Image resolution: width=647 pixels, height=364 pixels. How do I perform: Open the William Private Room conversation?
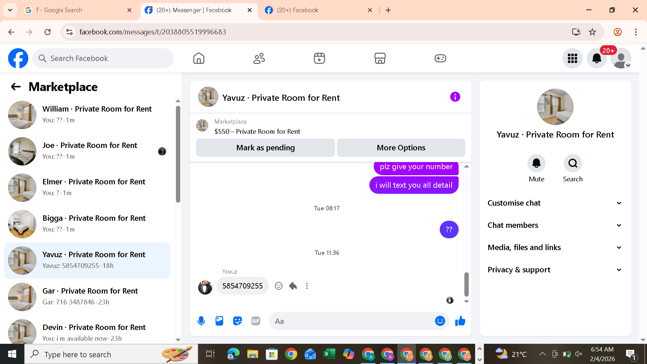click(x=88, y=115)
